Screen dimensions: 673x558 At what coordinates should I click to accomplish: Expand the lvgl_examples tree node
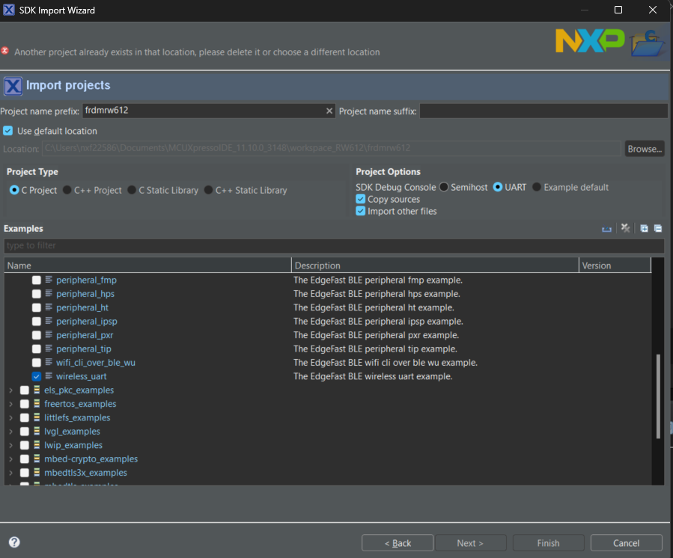tap(10, 432)
